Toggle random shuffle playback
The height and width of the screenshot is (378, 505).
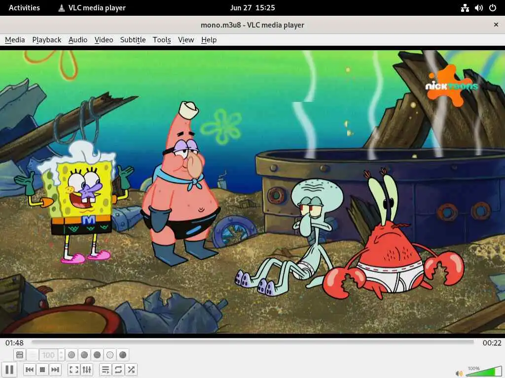pos(131,370)
